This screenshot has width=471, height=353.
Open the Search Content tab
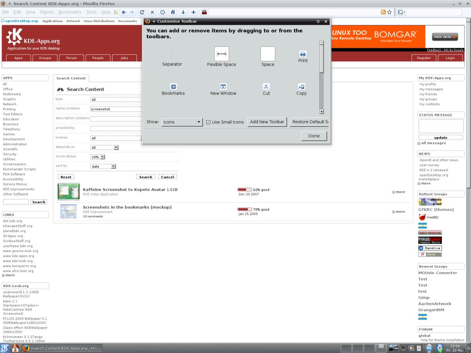coord(71,78)
